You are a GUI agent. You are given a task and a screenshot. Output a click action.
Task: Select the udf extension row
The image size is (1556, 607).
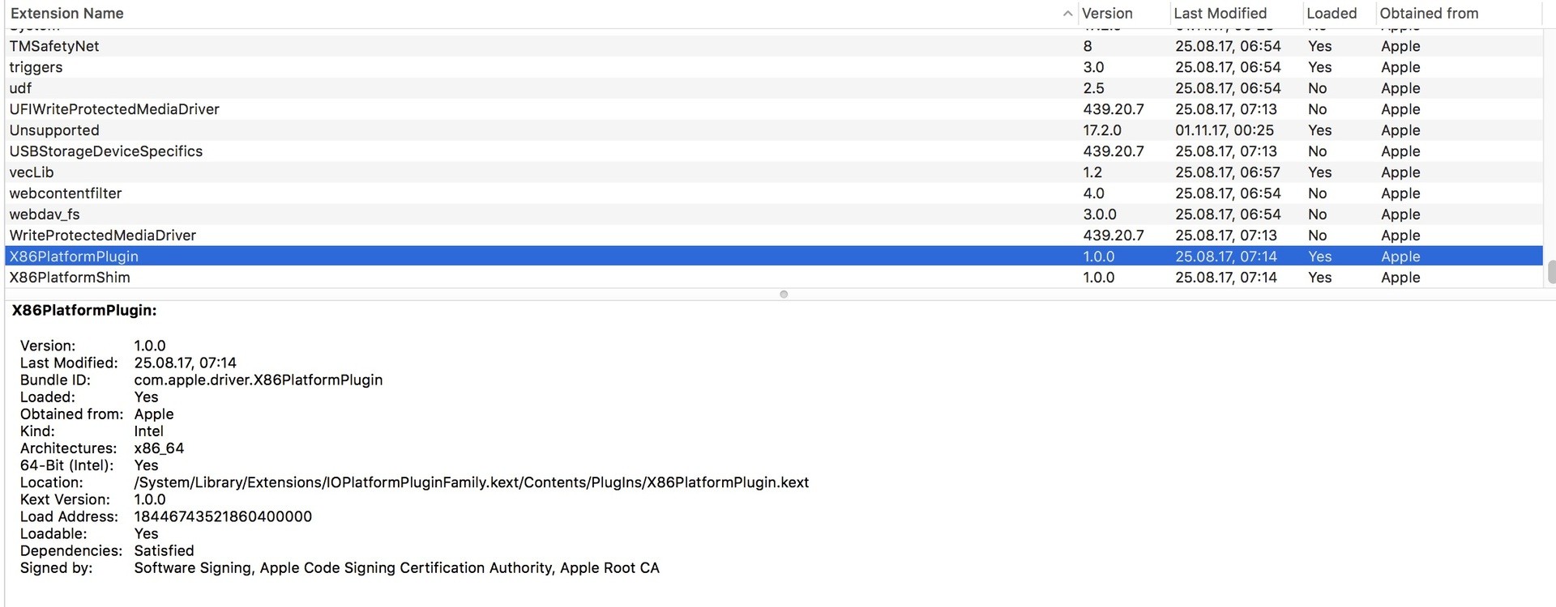coord(774,88)
